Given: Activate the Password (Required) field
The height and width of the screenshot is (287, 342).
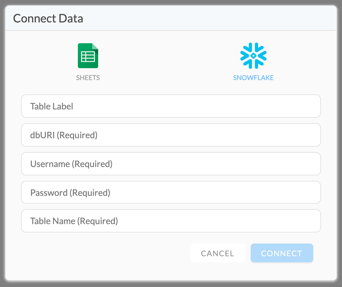Looking at the screenshot, I should (171, 193).
